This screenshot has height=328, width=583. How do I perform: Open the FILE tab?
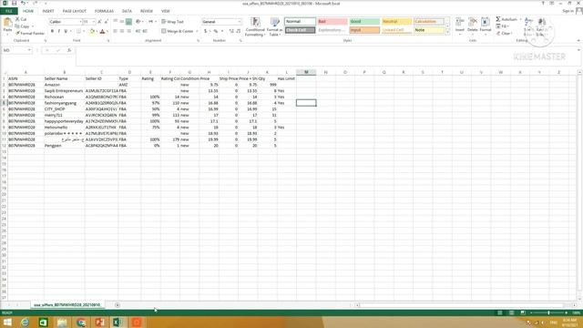tap(9, 11)
